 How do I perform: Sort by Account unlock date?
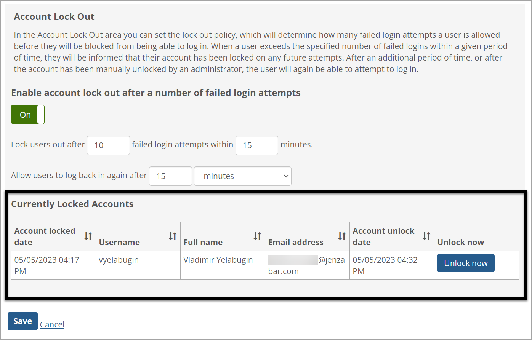[x=426, y=236]
